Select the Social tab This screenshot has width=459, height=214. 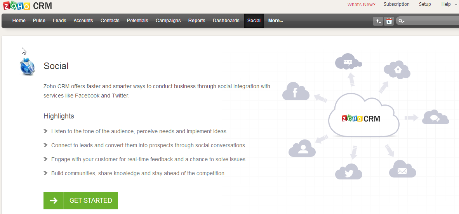click(x=254, y=21)
